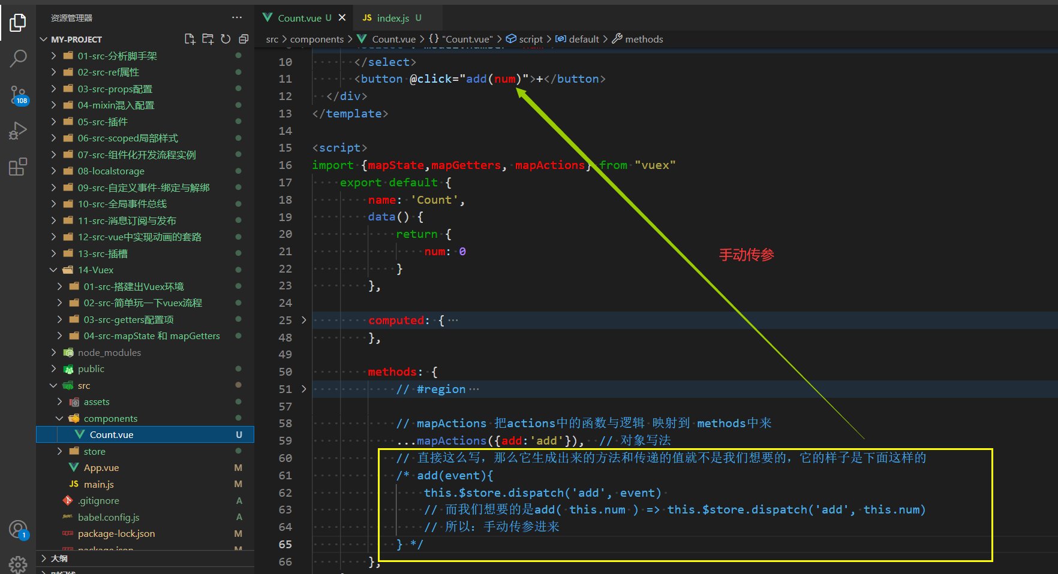Expand the 01-src-分析脚手架 folder
The width and height of the screenshot is (1058, 574).
click(x=145, y=56)
